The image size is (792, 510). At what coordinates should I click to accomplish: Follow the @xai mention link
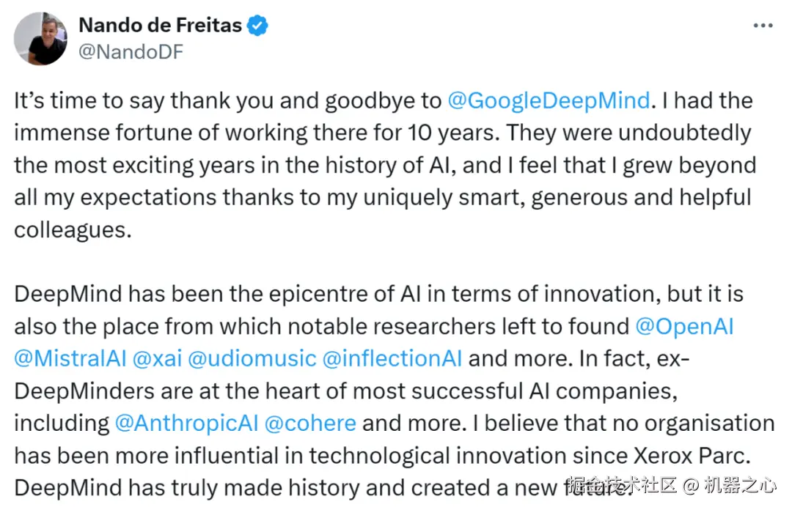pos(157,358)
